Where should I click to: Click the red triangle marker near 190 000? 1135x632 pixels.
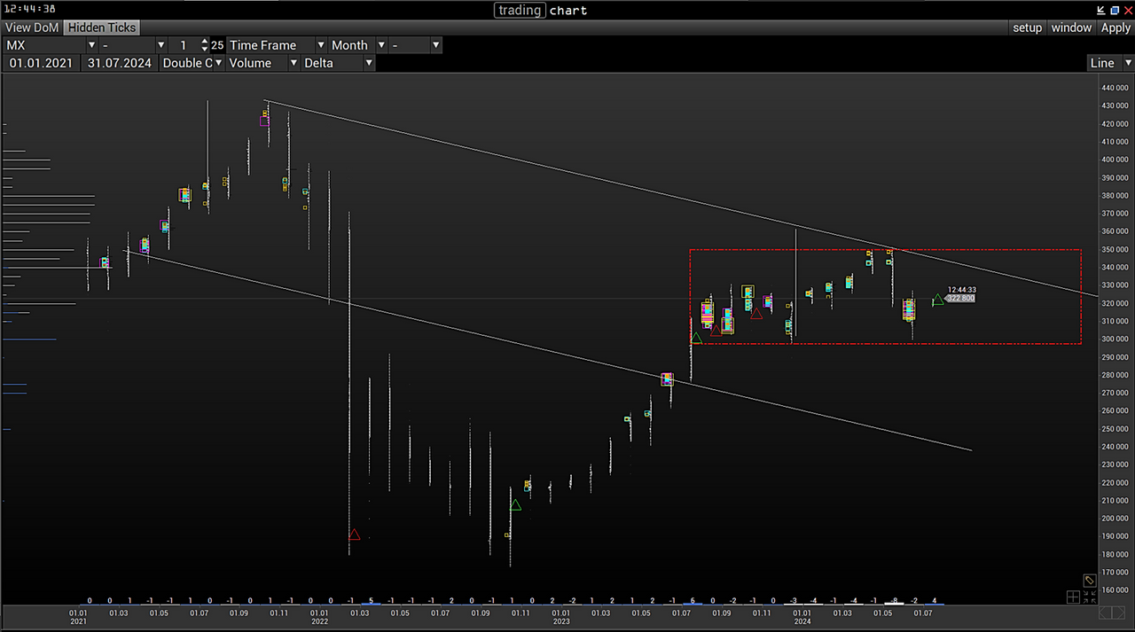[x=354, y=534]
